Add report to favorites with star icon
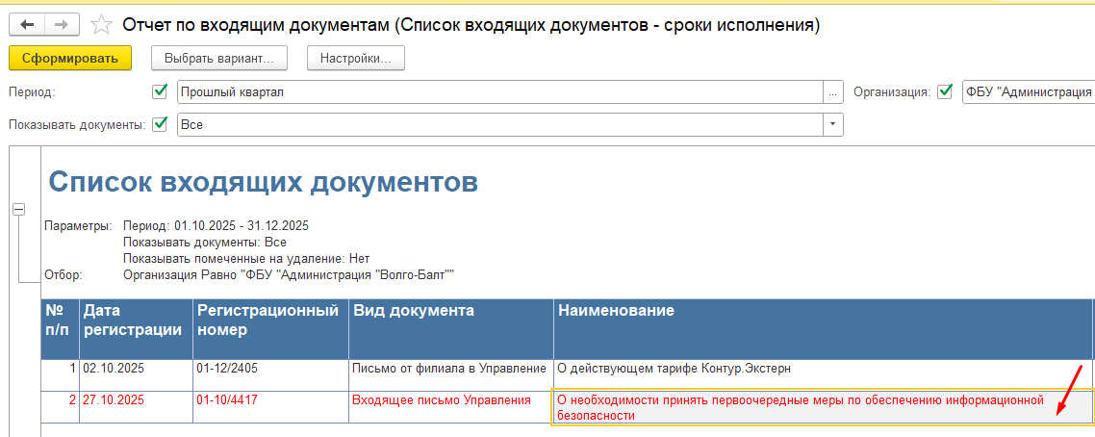The width and height of the screenshot is (1095, 437). pos(100,24)
